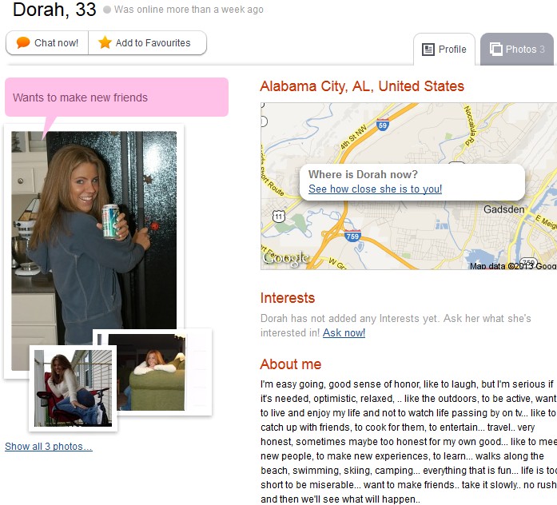Image resolution: width=557 pixels, height=505 pixels.
Task: Open the main profile photo with can
Action: [x=93, y=231]
